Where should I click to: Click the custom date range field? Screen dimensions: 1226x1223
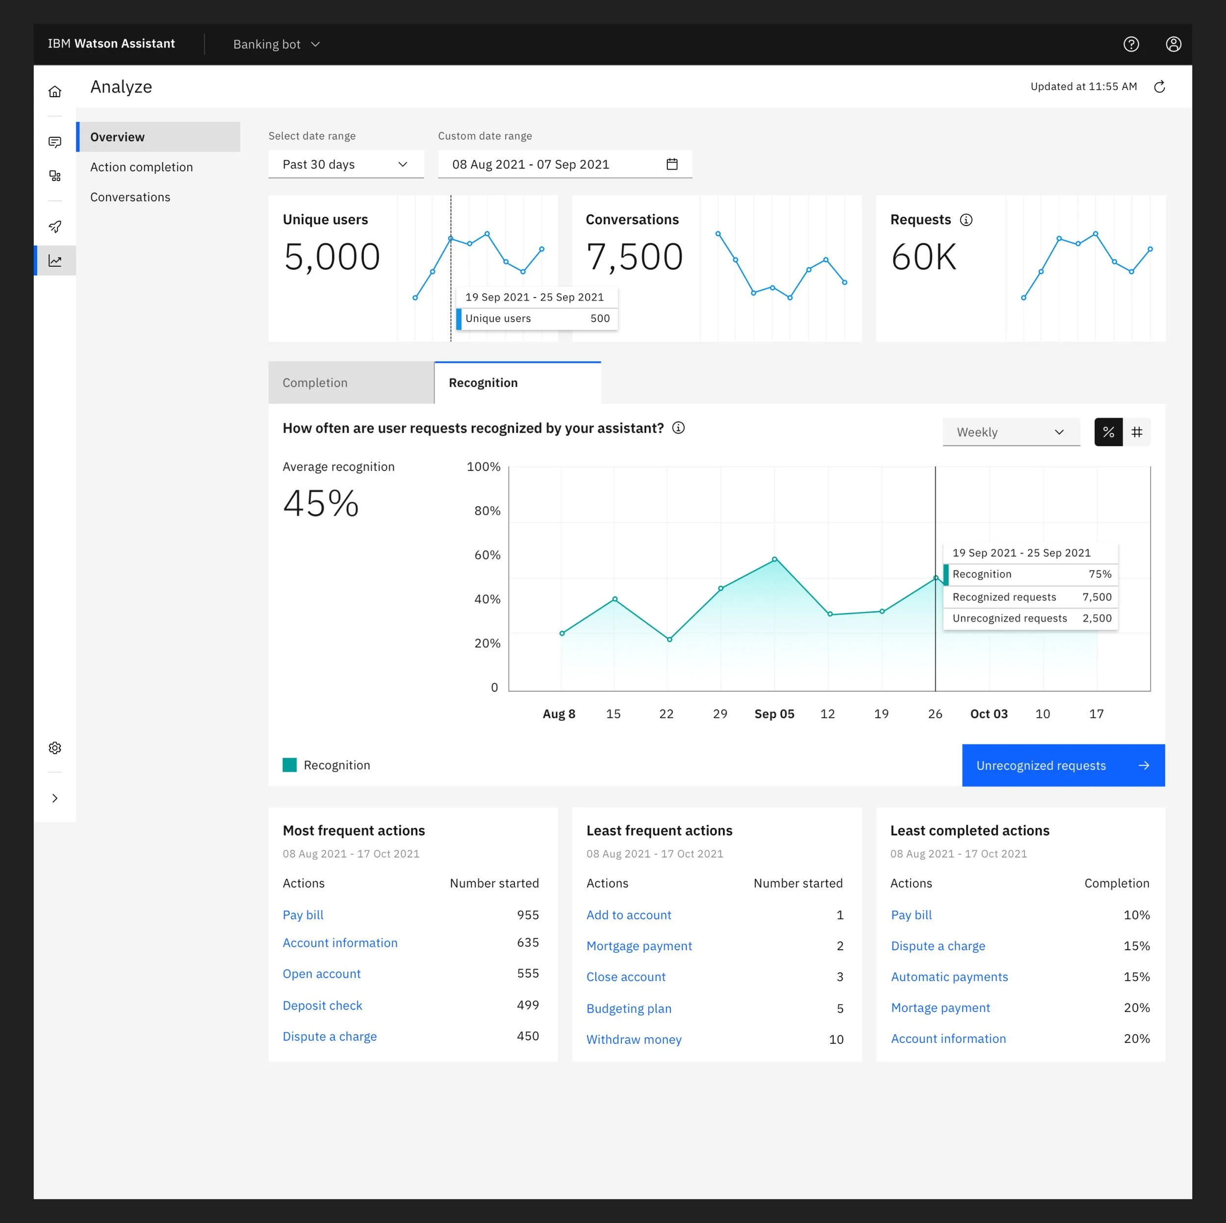pyautogui.click(x=564, y=164)
